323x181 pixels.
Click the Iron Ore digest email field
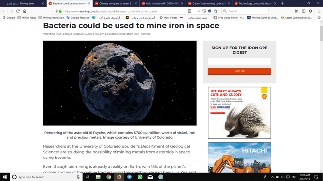pyautogui.click(x=239, y=61)
